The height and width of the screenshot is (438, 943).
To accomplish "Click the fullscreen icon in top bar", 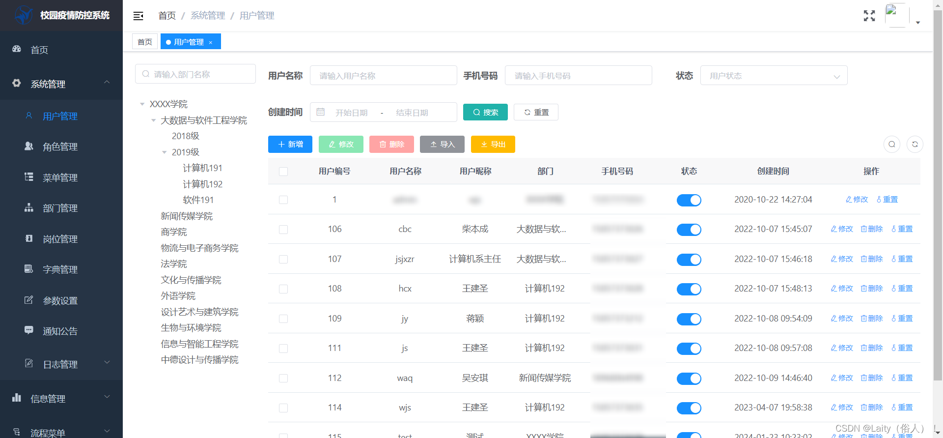I will pyautogui.click(x=869, y=16).
